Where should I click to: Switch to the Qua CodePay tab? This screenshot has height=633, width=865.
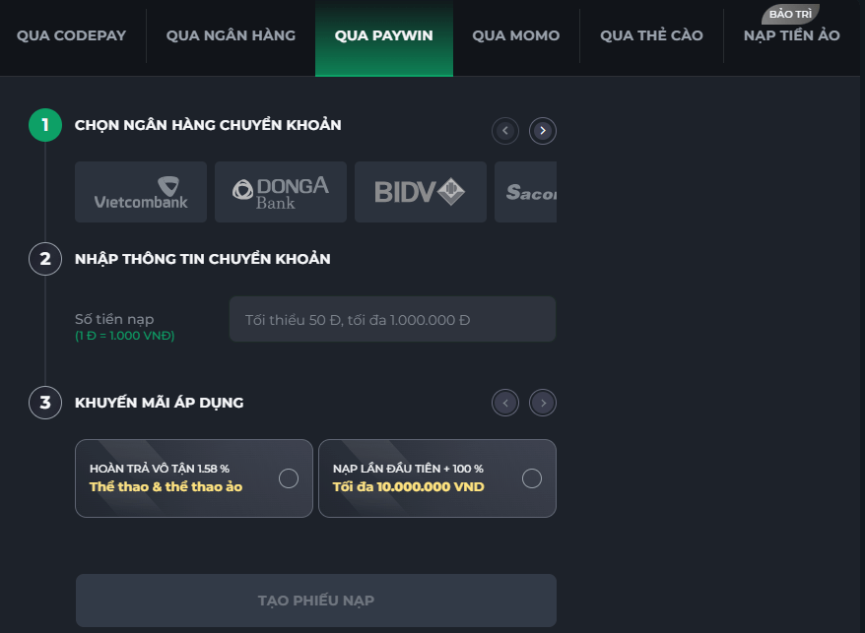[x=72, y=35]
